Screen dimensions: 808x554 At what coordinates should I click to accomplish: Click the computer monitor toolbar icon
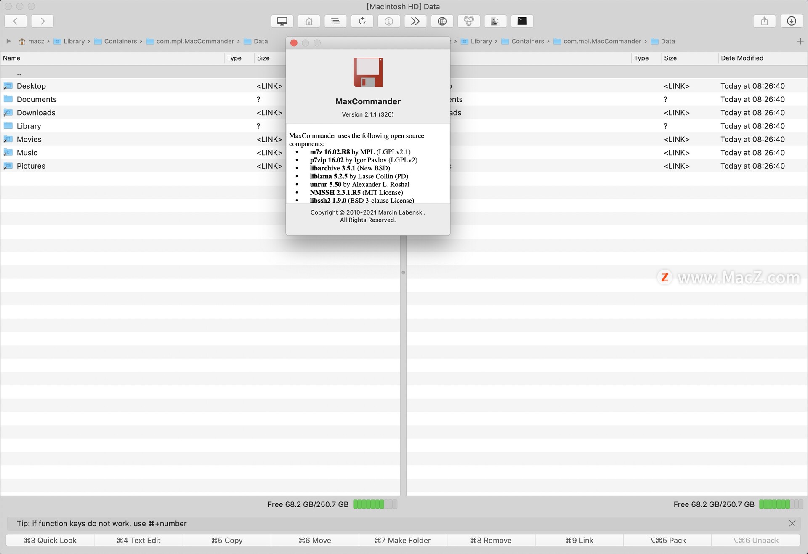pyautogui.click(x=282, y=21)
